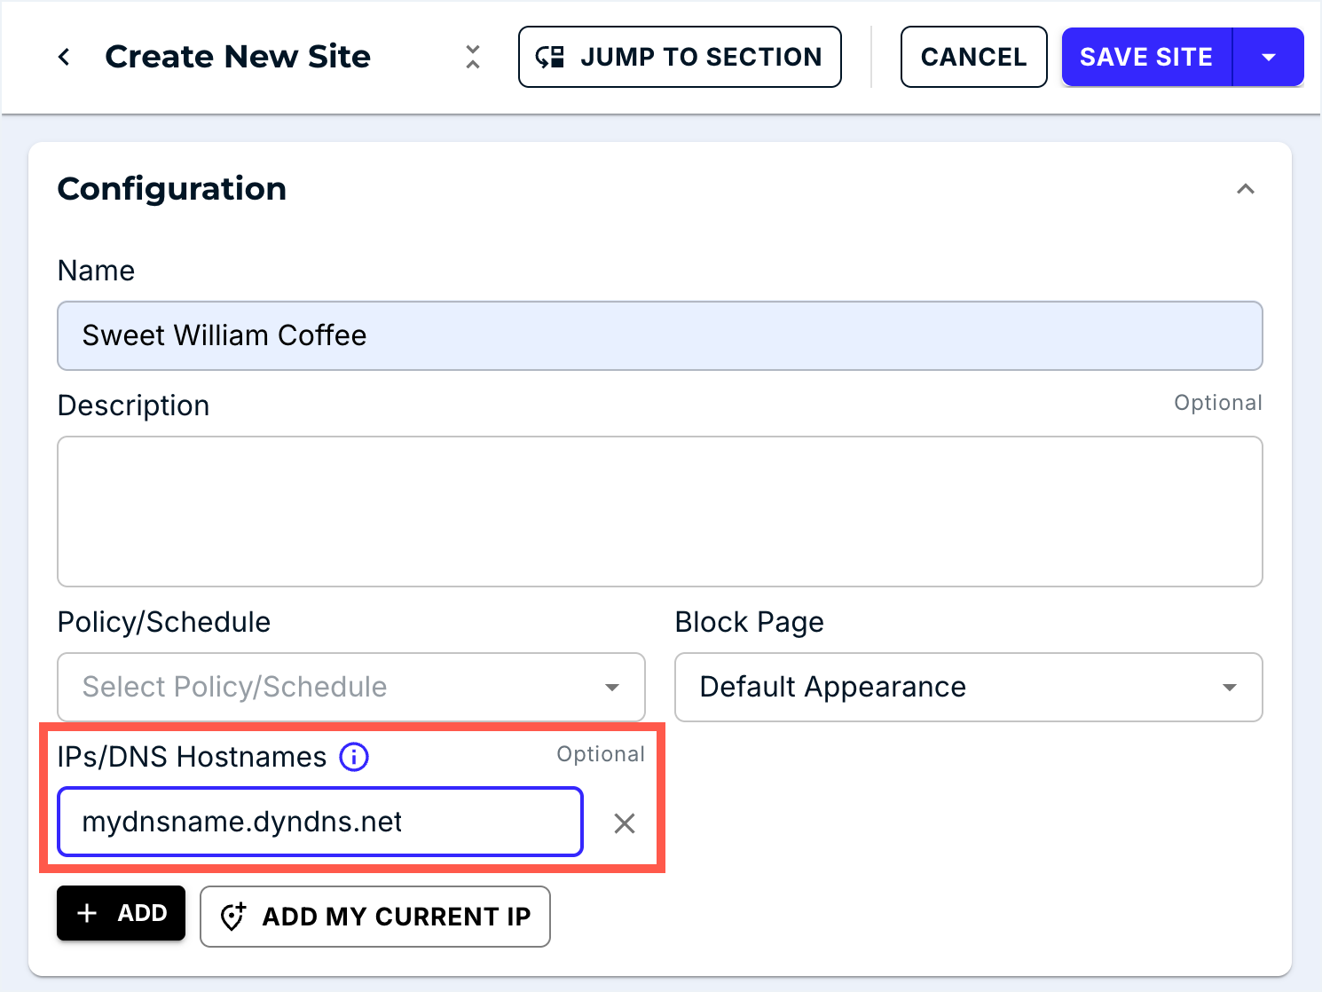
Task: Click the Policy/Schedule field label
Action: pyautogui.click(x=164, y=622)
